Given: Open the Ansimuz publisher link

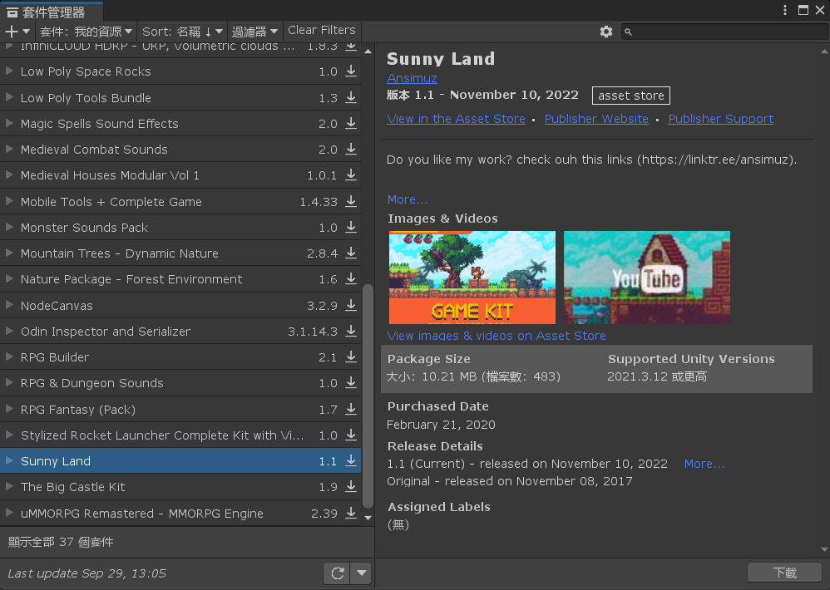Looking at the screenshot, I should 412,78.
